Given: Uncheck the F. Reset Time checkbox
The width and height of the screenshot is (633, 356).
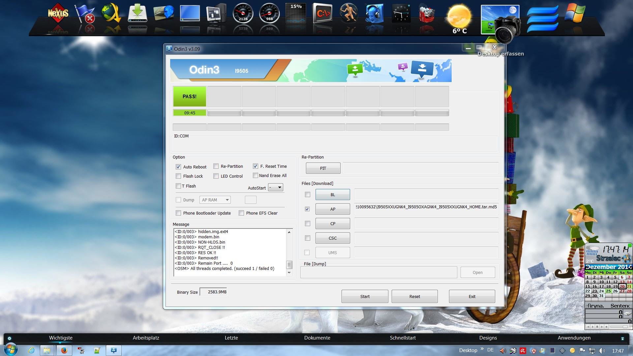Looking at the screenshot, I should coord(256,166).
